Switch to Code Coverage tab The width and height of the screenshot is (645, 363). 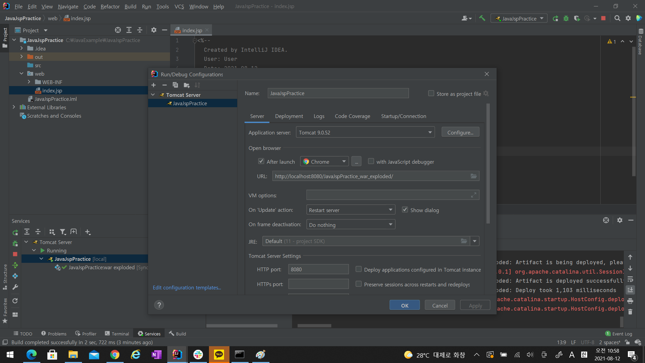tap(352, 116)
